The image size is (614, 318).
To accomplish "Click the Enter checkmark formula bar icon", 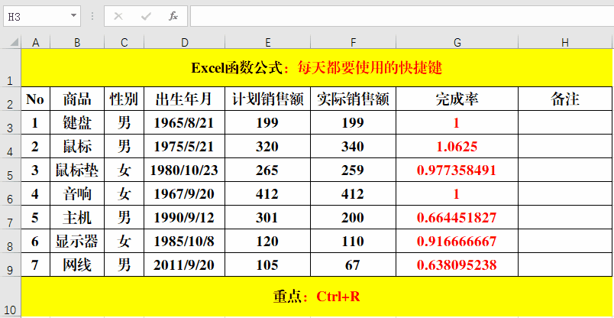I will coord(146,16).
